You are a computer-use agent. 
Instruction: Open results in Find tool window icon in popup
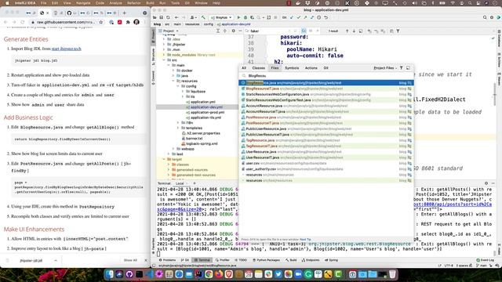tap(408, 68)
